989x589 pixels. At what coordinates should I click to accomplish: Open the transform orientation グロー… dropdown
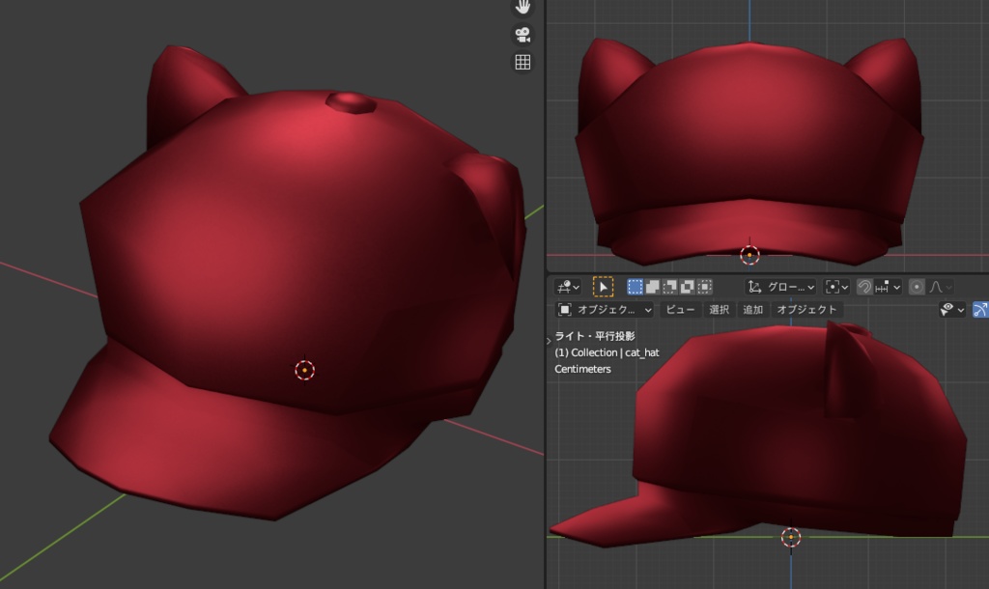coord(780,287)
